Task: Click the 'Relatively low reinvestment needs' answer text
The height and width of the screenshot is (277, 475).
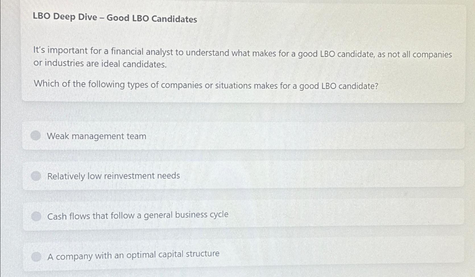Action: tap(113, 176)
